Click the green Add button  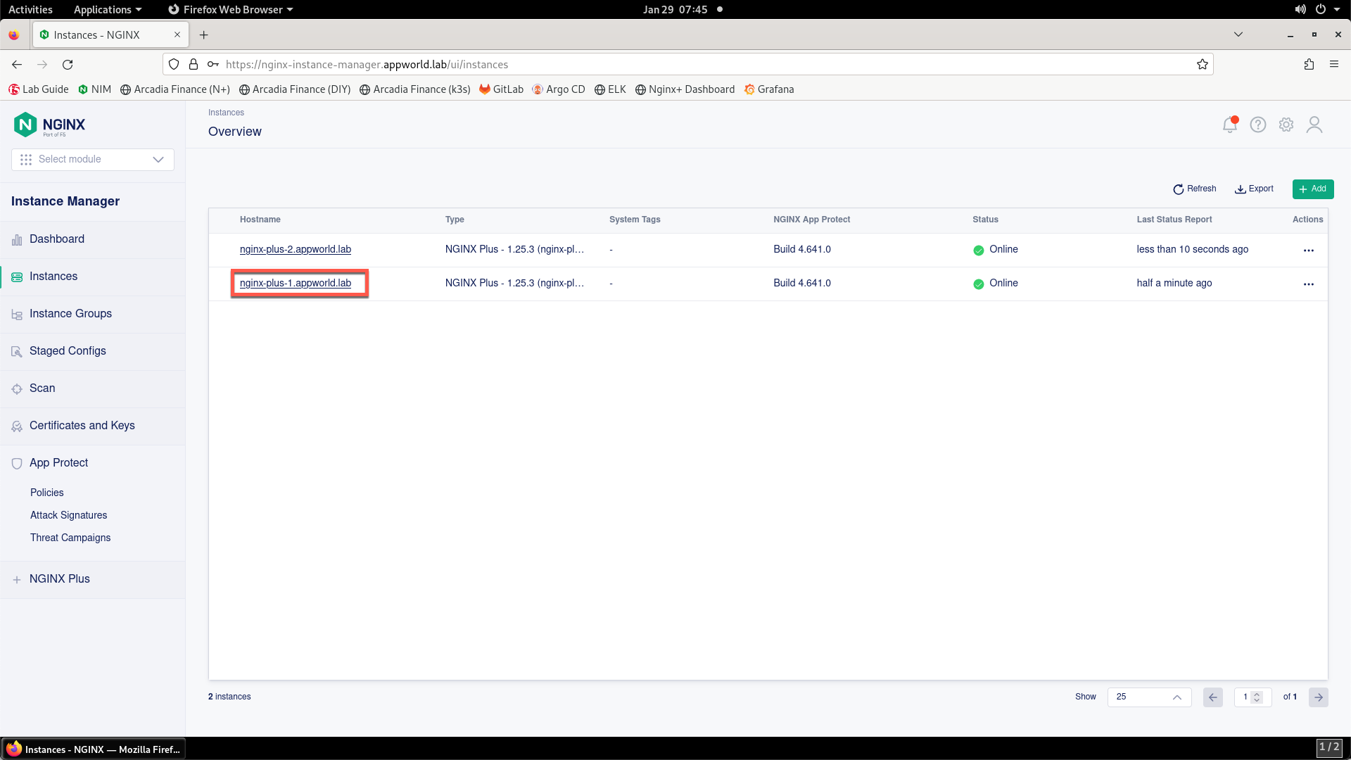pyautogui.click(x=1313, y=189)
